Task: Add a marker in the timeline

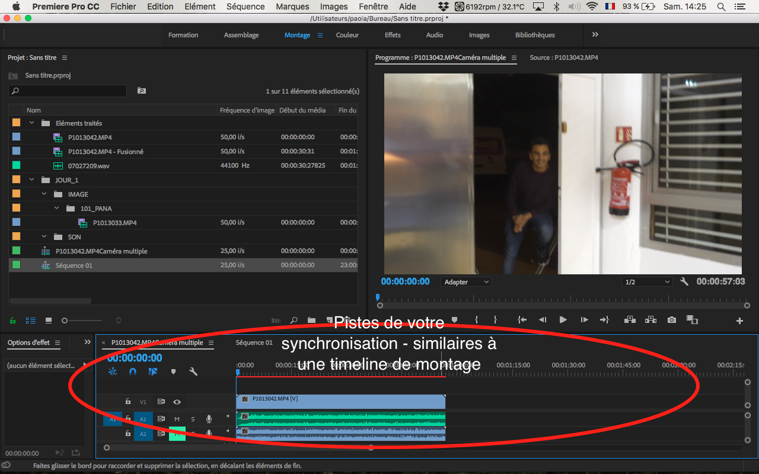Action: pos(173,371)
